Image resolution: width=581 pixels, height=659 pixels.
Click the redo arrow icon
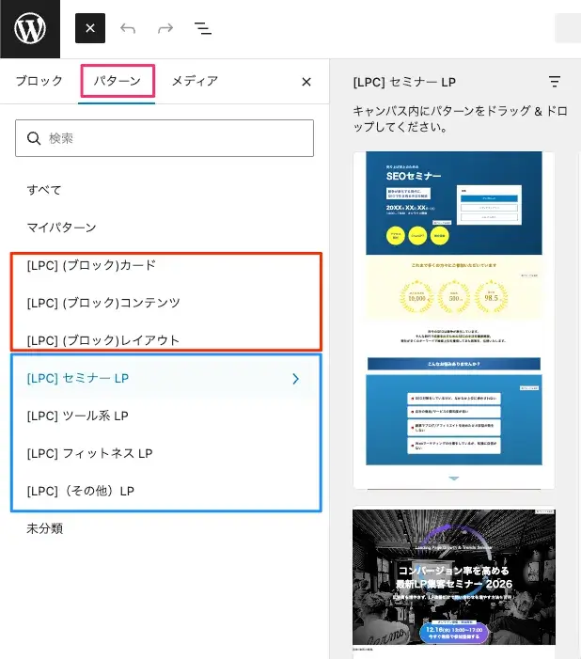[x=165, y=28]
